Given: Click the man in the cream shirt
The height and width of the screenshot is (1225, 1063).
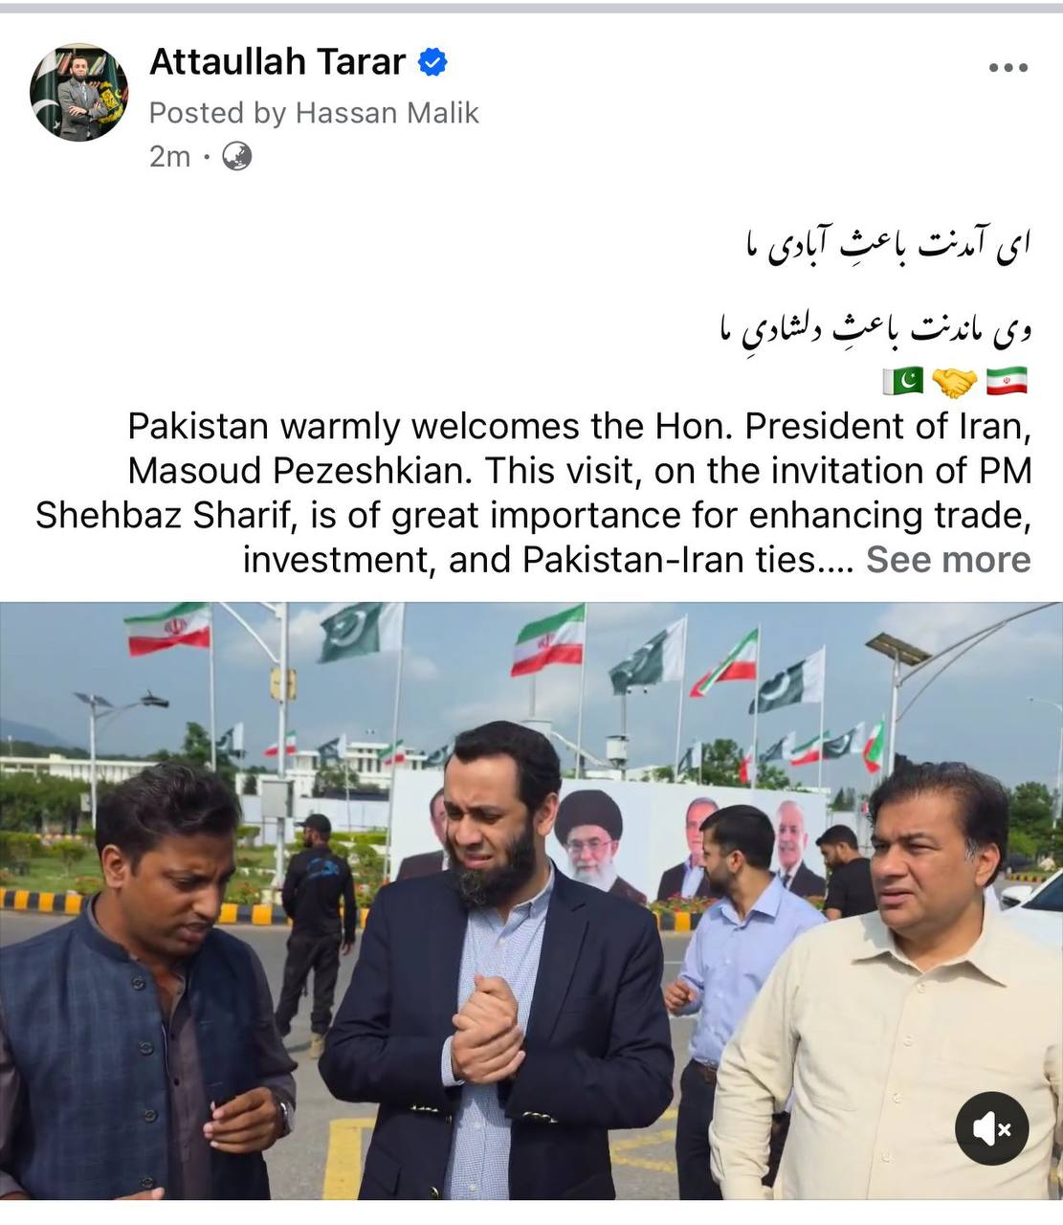Looking at the screenshot, I should 887,986.
